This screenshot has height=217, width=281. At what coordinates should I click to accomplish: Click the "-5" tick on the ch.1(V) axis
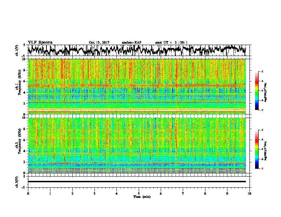(24, 56)
